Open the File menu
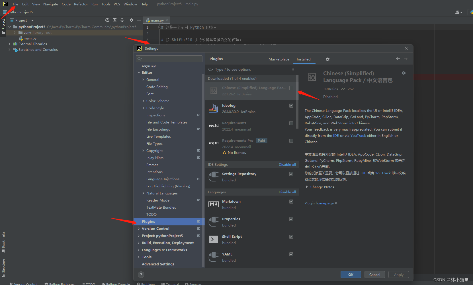 (15, 4)
